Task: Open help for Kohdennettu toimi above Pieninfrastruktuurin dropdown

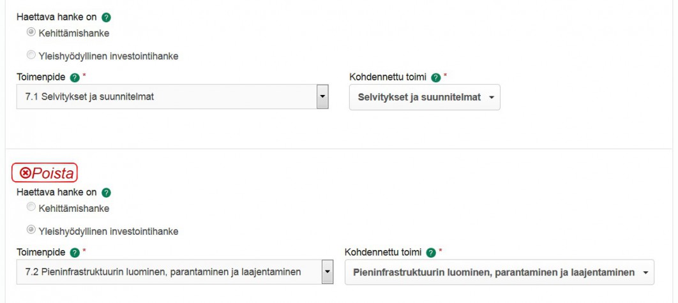Action: click(x=431, y=253)
